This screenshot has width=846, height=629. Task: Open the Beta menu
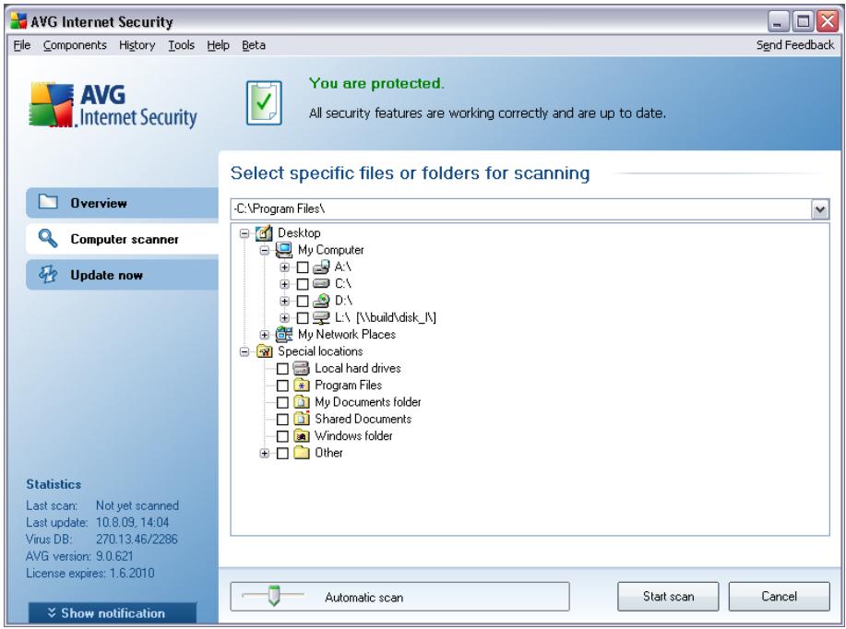254,45
